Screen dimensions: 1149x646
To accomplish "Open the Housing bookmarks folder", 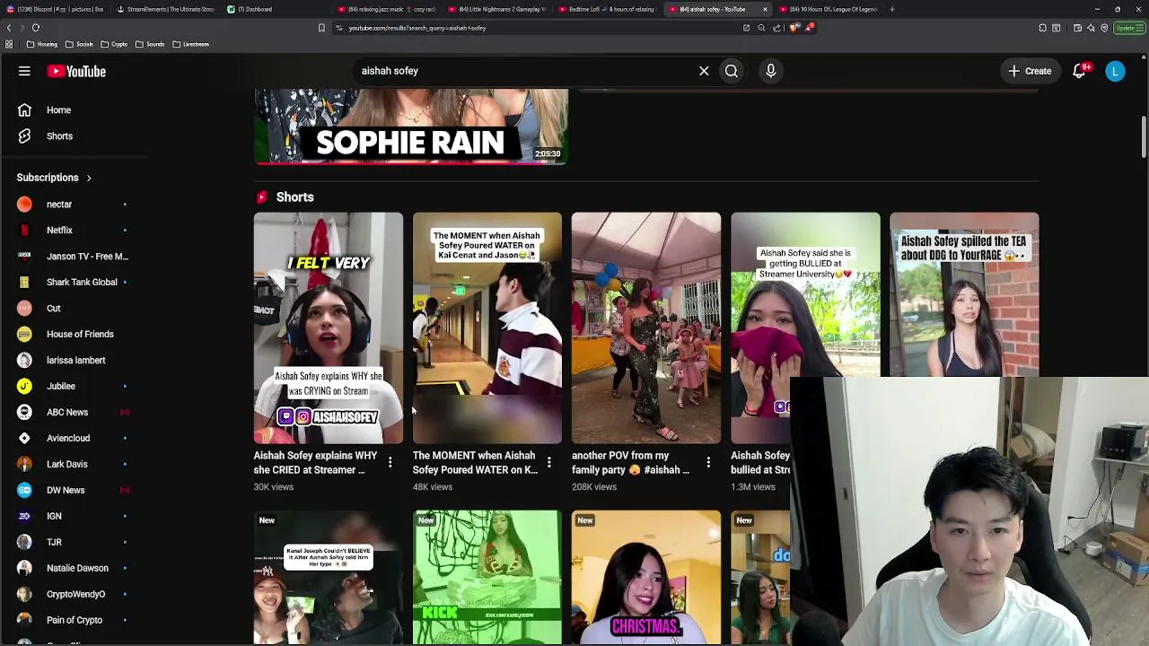I will 42,44.
